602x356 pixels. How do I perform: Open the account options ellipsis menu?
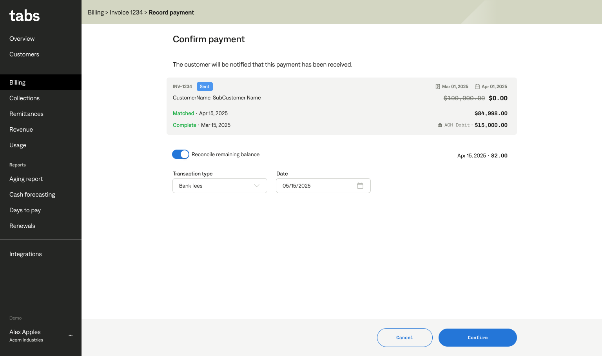click(x=71, y=335)
